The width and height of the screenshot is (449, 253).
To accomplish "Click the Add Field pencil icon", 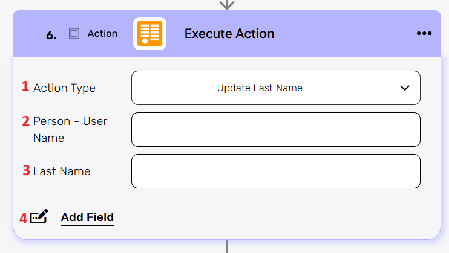I will pos(39,217).
